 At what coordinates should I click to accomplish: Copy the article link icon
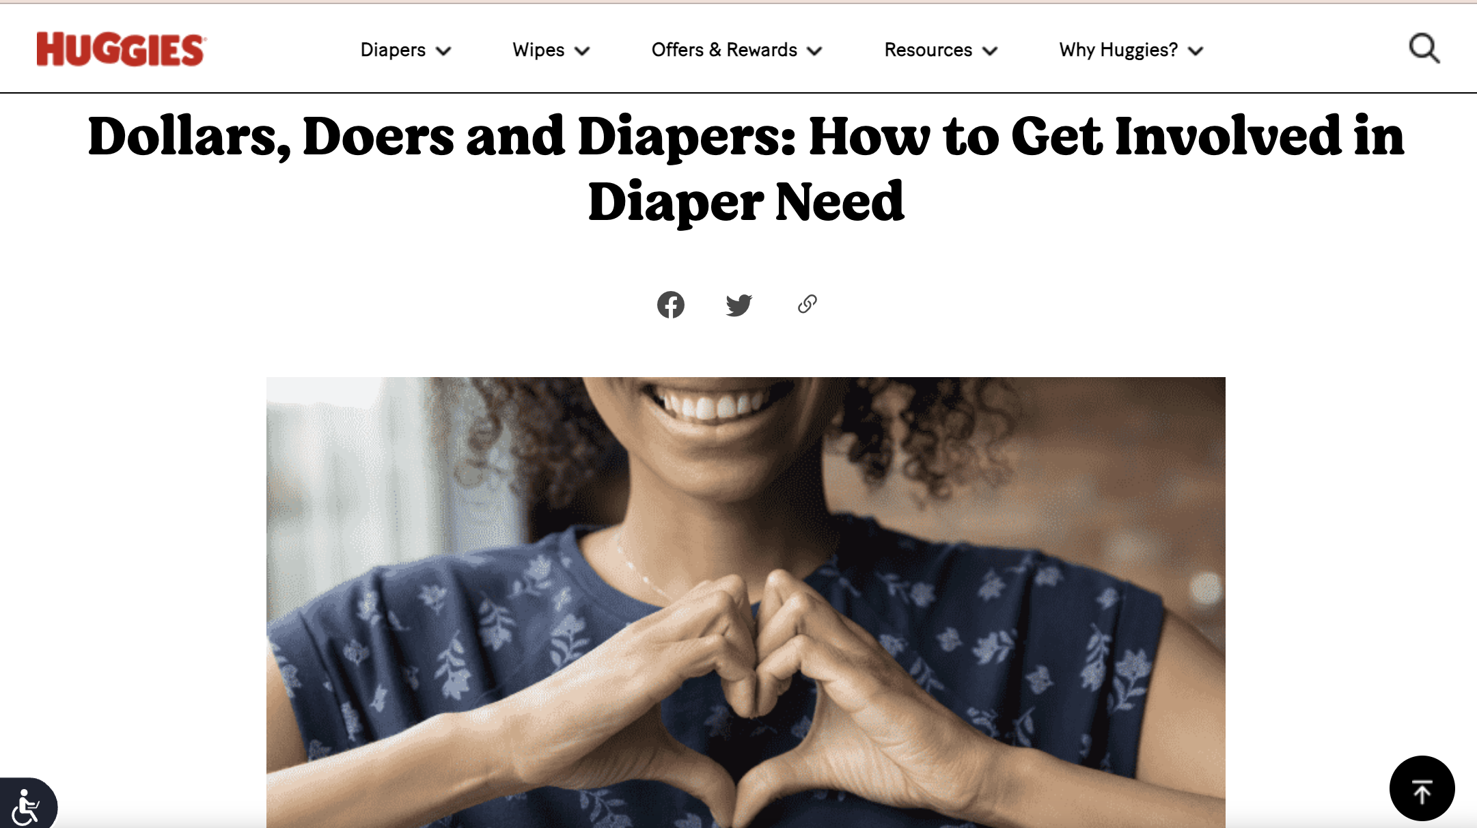coord(807,304)
